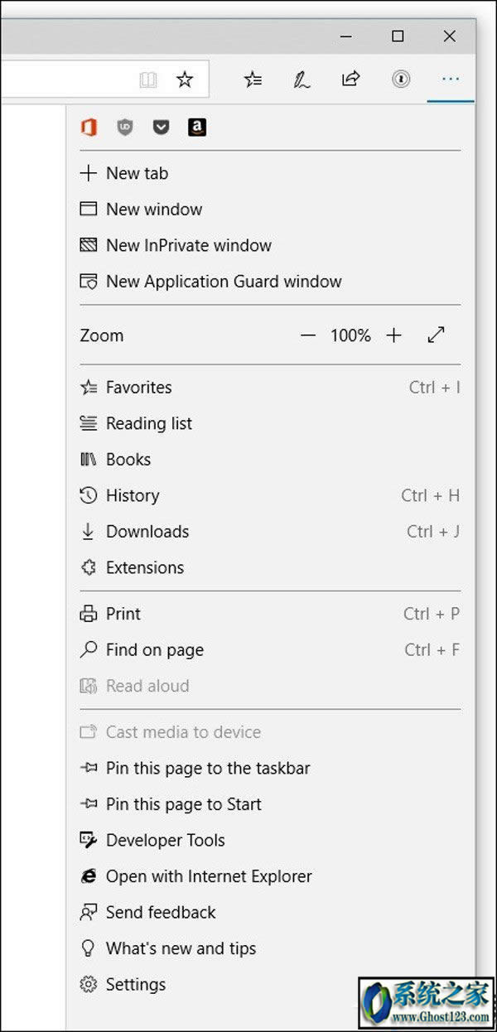Click the Pocket extension icon
497x1032 pixels.
(161, 127)
